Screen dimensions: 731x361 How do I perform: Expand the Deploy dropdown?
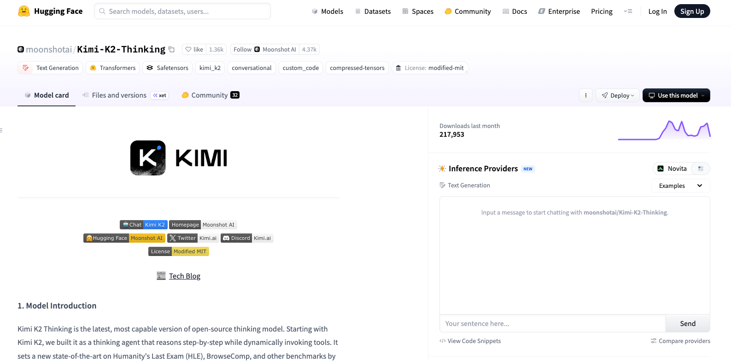617,95
